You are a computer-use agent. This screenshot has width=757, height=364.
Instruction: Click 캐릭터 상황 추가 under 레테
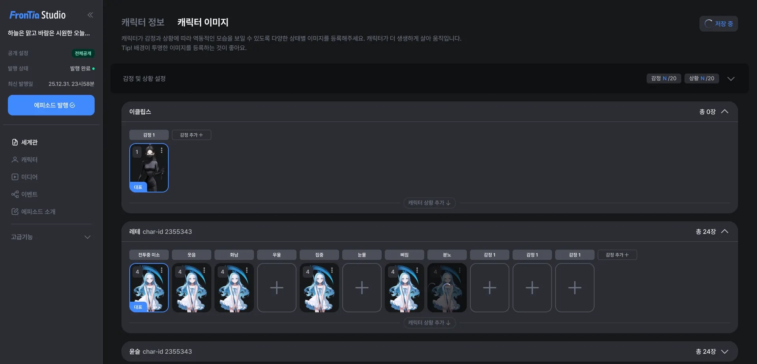point(429,323)
